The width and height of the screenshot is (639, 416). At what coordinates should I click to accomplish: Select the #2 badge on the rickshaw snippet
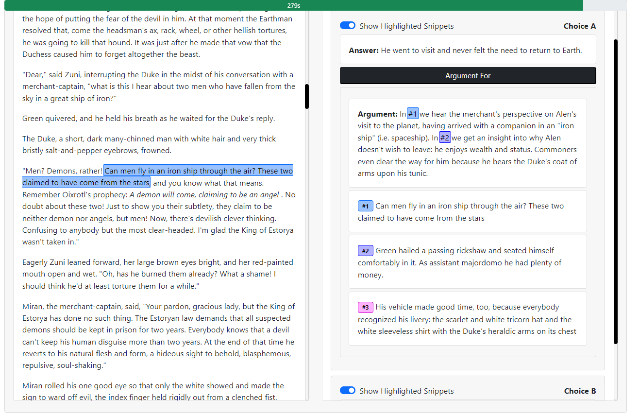[365, 251]
